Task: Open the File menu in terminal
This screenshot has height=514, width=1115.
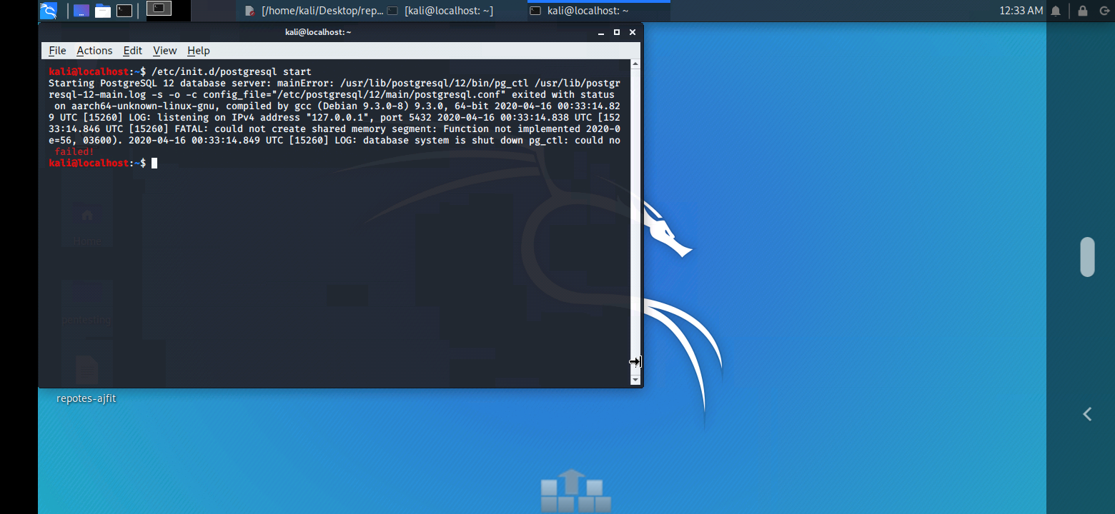Action: pos(57,51)
